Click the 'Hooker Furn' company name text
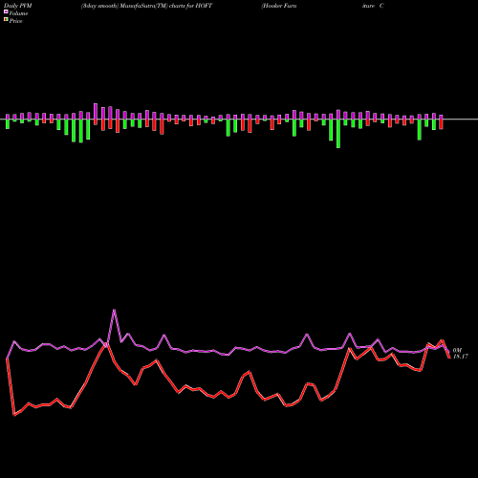The height and width of the screenshot is (478, 478). 279,6
